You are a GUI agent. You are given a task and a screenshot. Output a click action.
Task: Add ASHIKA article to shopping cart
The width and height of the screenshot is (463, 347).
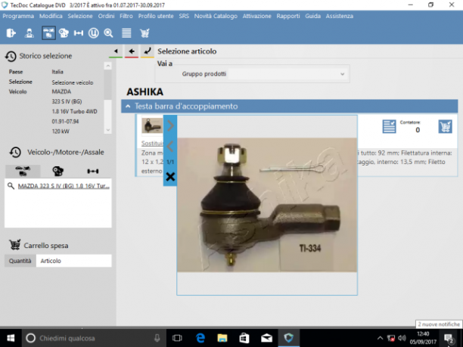[x=445, y=126]
